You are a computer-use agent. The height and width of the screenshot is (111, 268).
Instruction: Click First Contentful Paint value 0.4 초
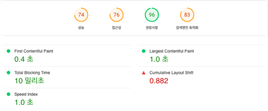[24, 59]
